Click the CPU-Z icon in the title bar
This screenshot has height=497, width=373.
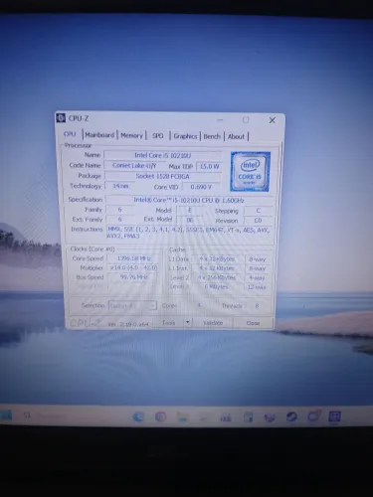pyautogui.click(x=61, y=118)
